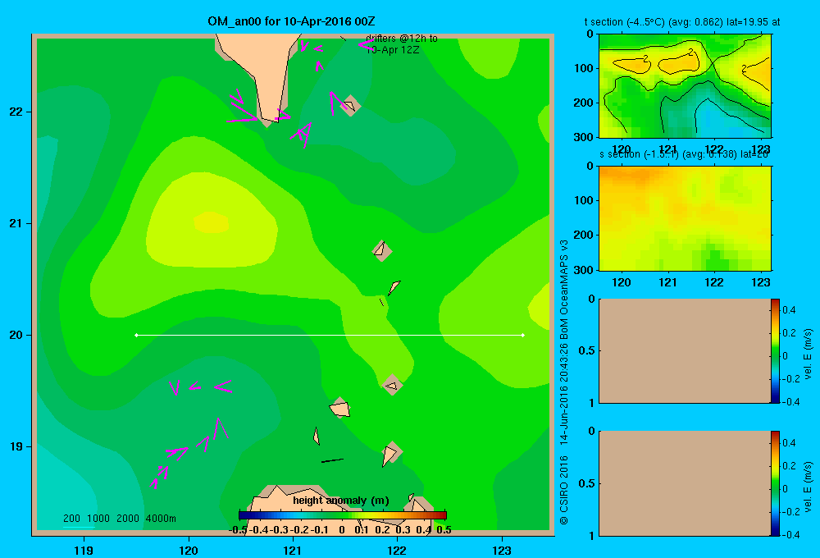Click depth label 100 on the salinity section
Viewport: 820px width, 558px height.
click(584, 200)
